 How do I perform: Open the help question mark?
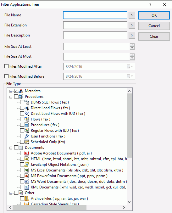[150, 4]
